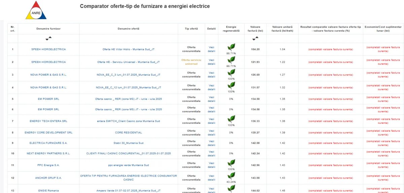404x193 pixels.
Task: Click Vezi detalii in ANCHOR GRUP row
Action: (x=211, y=178)
